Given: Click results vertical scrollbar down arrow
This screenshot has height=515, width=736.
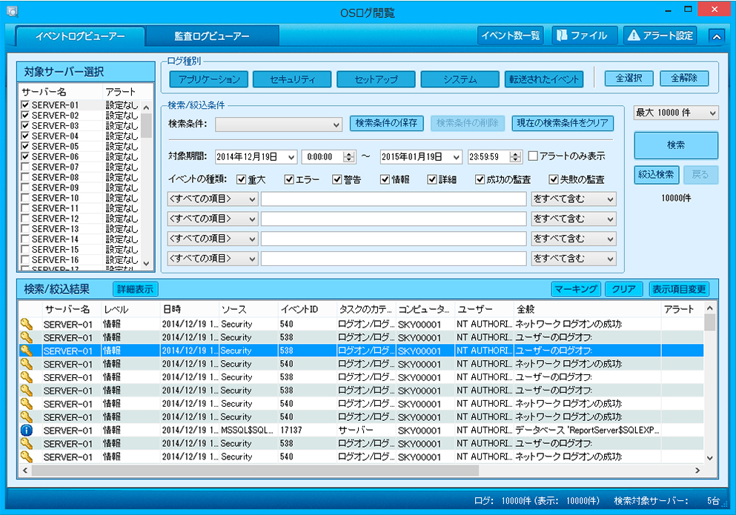Looking at the screenshot, I should (710, 458).
